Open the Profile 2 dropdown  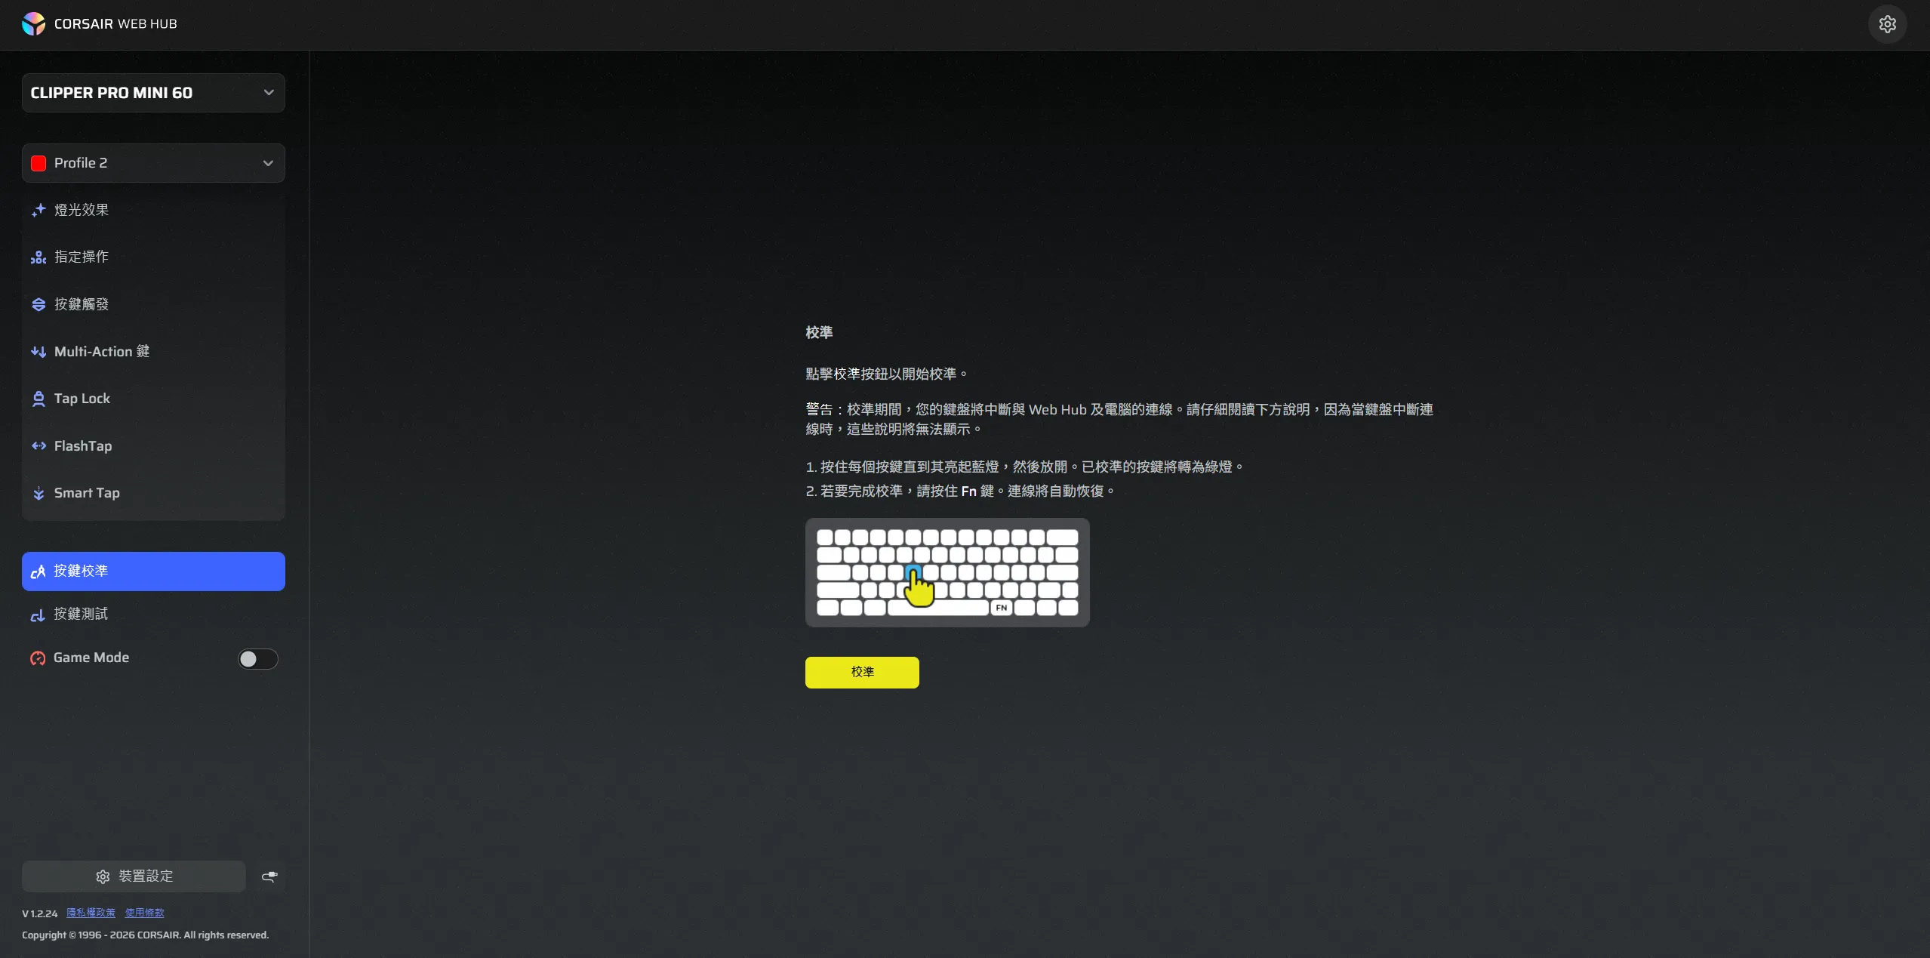click(153, 163)
